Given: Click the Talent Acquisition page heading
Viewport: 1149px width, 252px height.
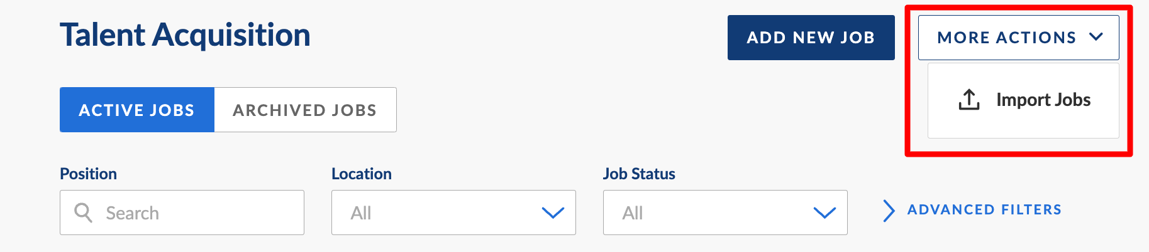Looking at the screenshot, I should tap(185, 34).
